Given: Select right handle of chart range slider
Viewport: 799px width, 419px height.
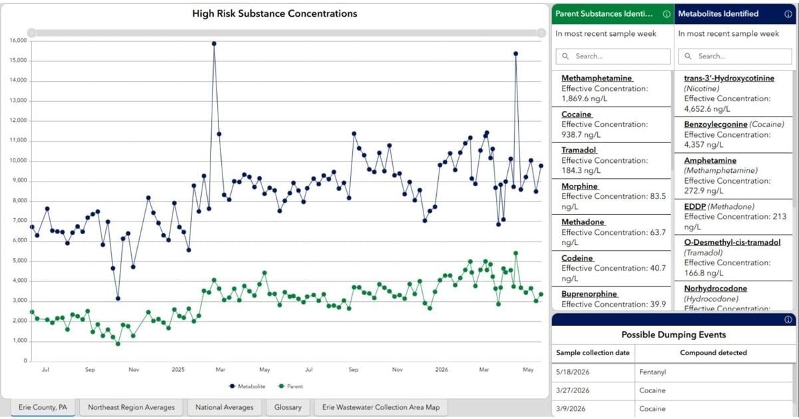Looking at the screenshot, I should 541,33.
